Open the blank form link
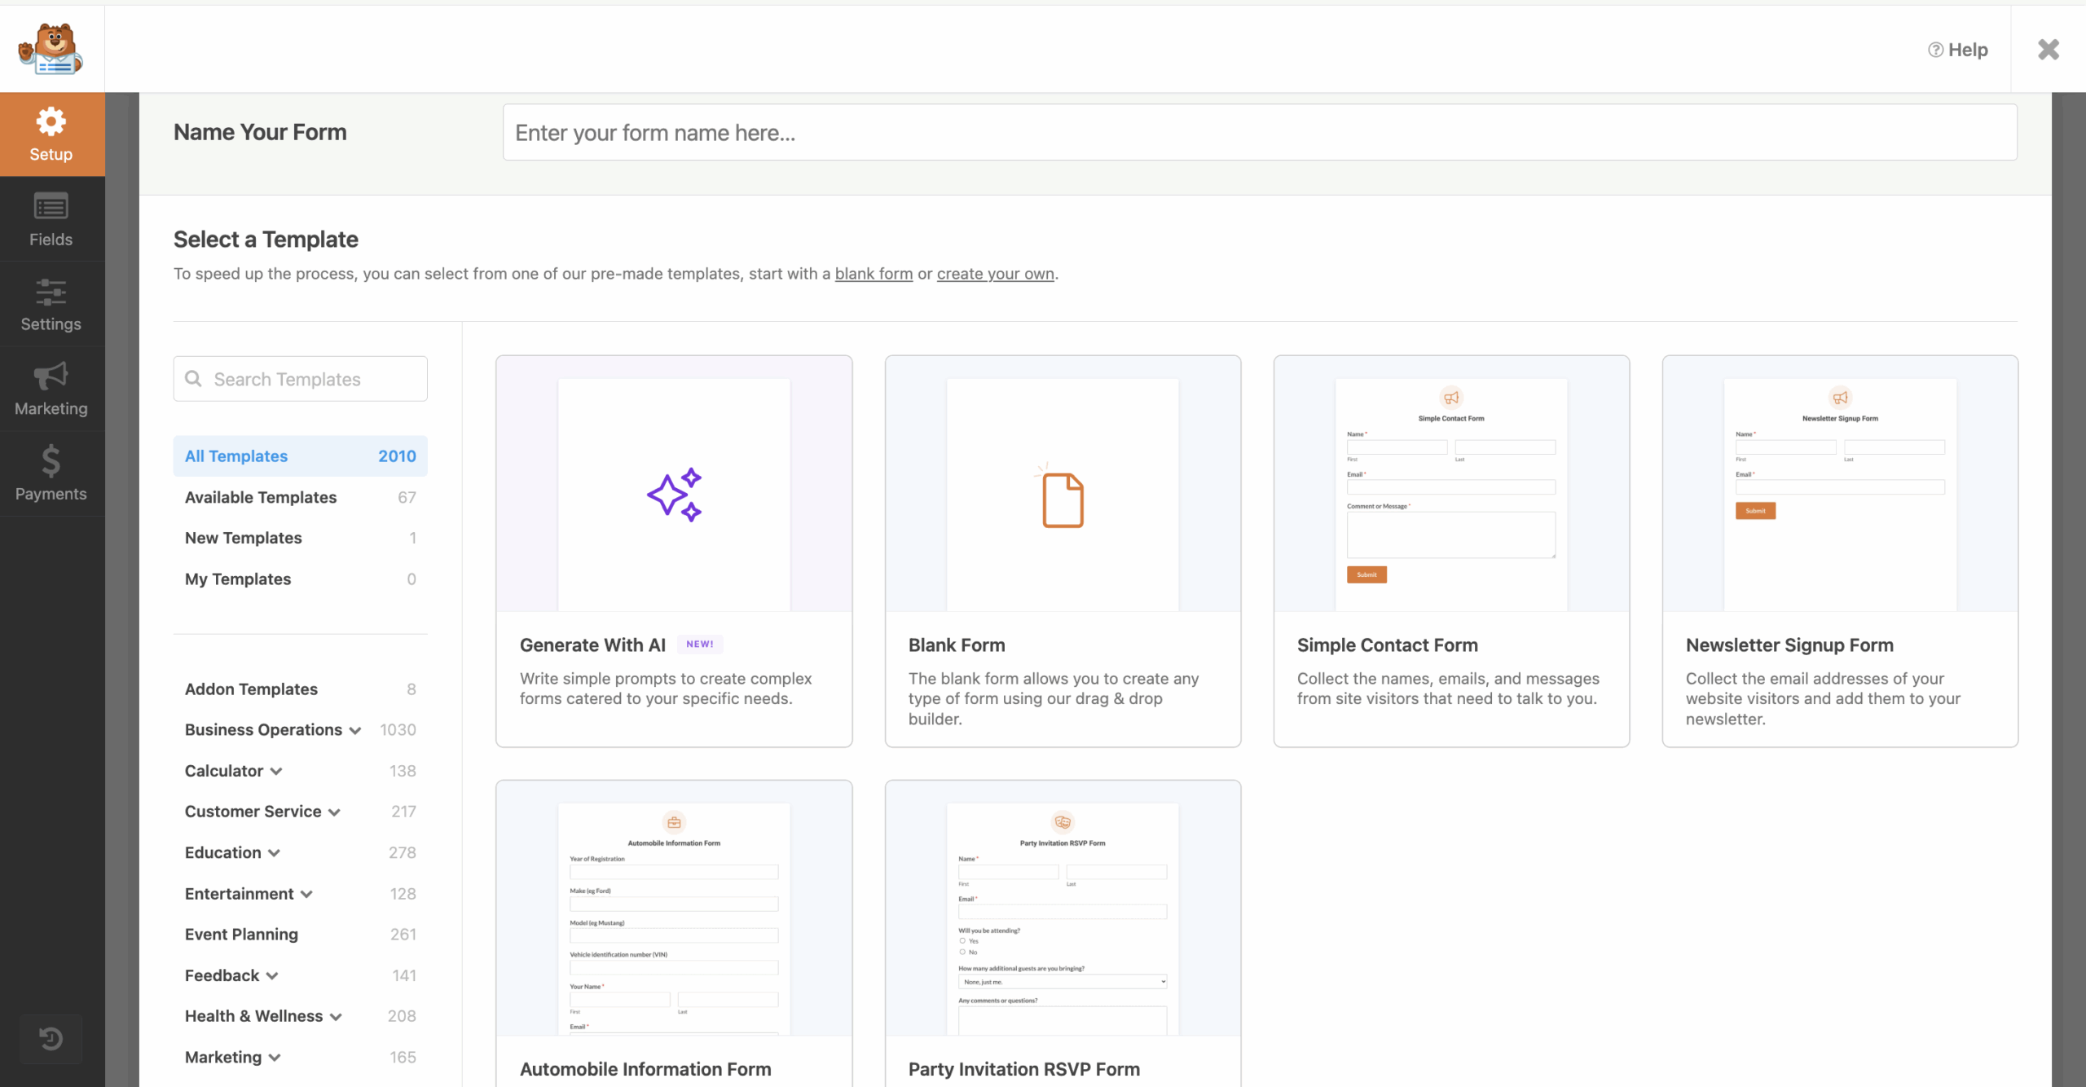 coord(873,274)
